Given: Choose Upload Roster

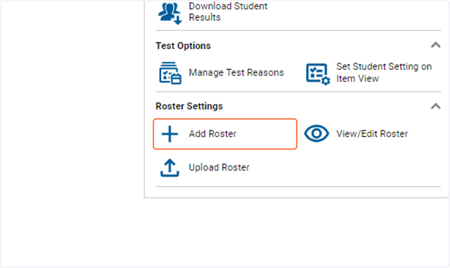Looking at the screenshot, I should (x=219, y=167).
